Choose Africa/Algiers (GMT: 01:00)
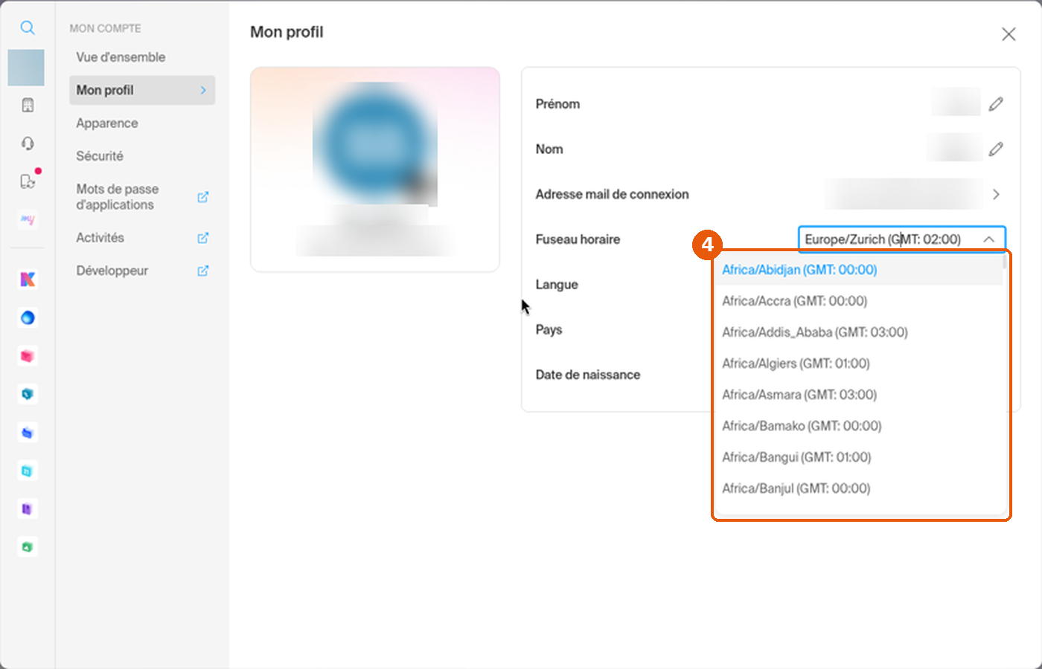 (x=858, y=363)
